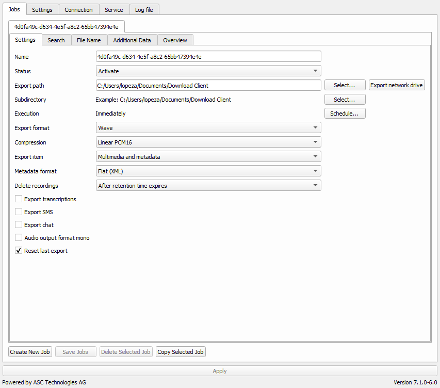Viewport: 440px width, 388px height.
Task: Expand the Export format dropdown
Action: [208, 128]
